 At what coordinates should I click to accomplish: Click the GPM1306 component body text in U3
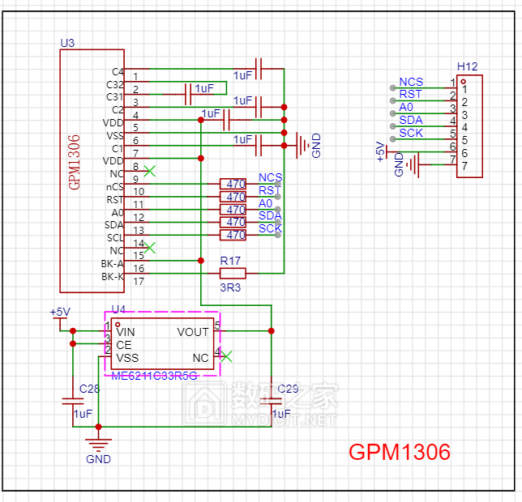[x=75, y=162]
